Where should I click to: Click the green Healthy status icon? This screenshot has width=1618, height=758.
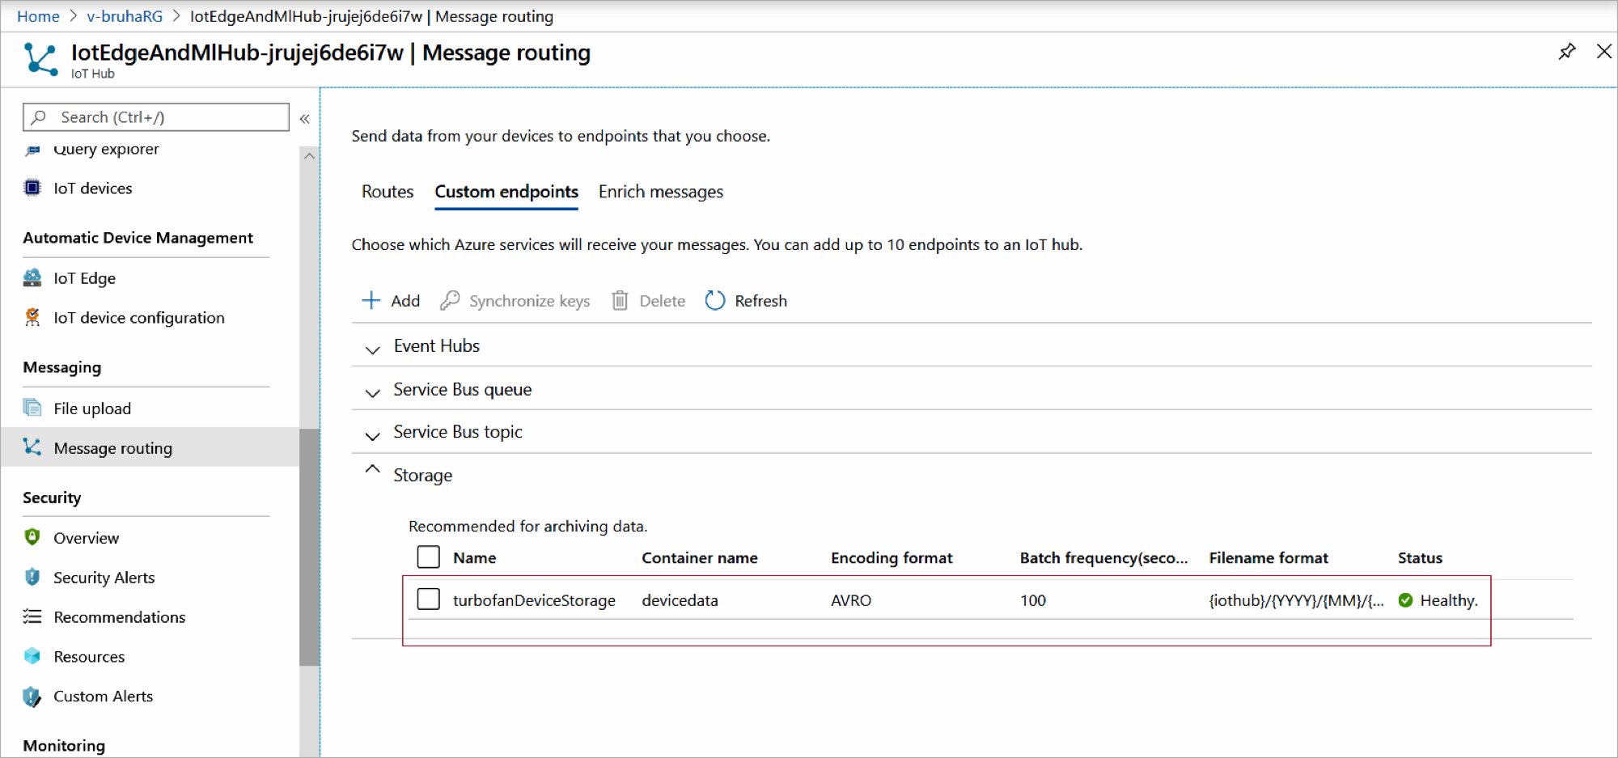pyautogui.click(x=1406, y=600)
